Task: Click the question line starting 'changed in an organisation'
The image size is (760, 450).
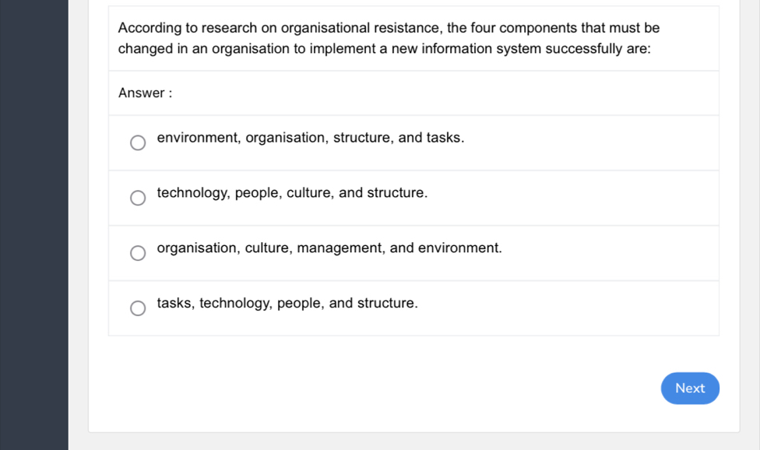Action: 384,48
